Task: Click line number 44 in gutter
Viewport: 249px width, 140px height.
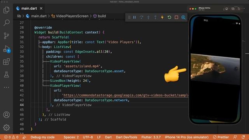Action: 22,105
